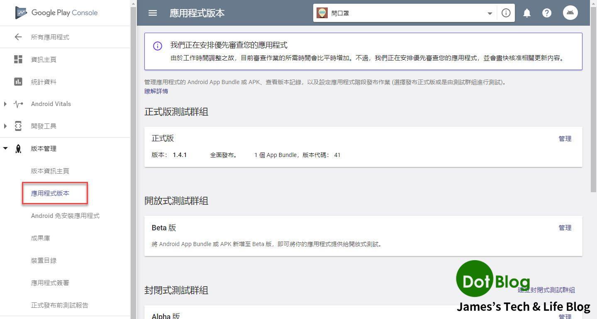The height and width of the screenshot is (319, 597).
Task: Open 裝置目錄 submenu item
Action: [x=44, y=261]
